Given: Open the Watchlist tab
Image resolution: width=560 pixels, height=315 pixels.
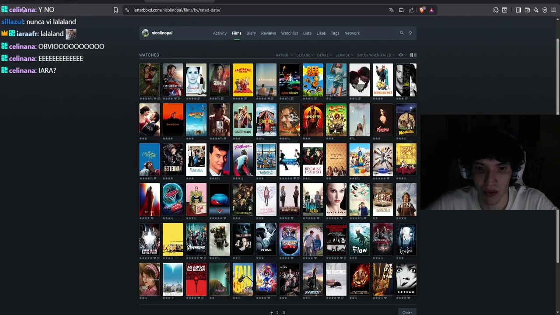Looking at the screenshot, I should click(x=289, y=33).
